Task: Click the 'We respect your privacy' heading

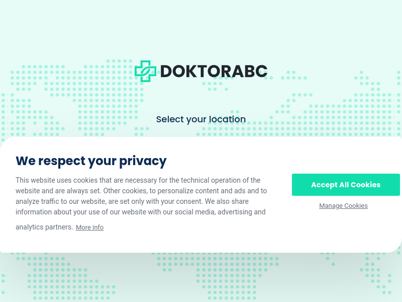Action: tap(91, 161)
